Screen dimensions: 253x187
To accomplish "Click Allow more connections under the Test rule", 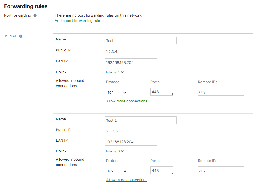I will [127, 101].
